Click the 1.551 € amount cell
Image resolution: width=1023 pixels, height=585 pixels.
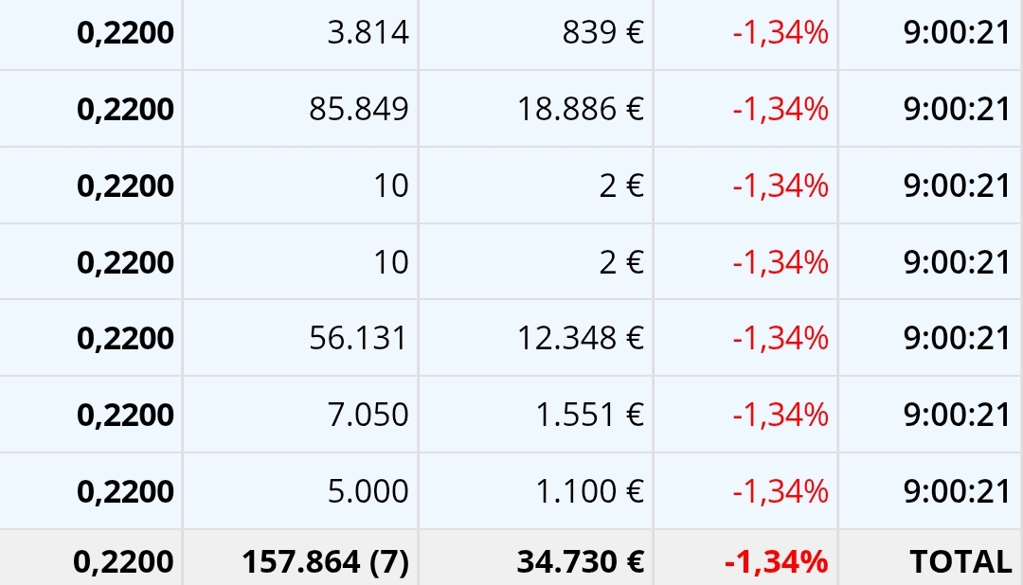coord(536,414)
